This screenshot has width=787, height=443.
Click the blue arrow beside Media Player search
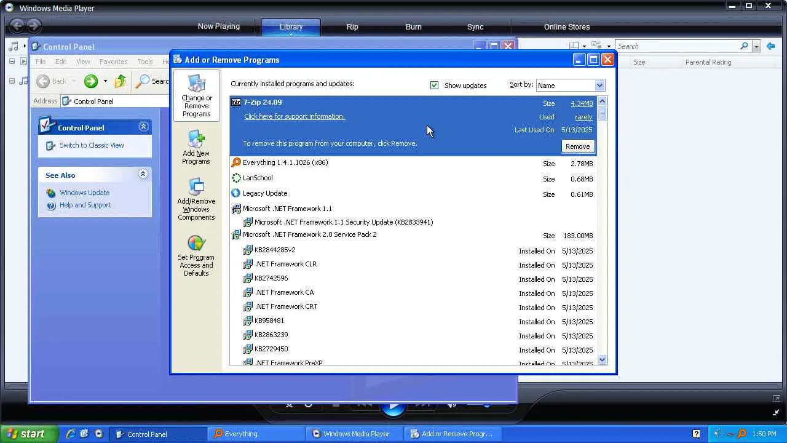(x=770, y=46)
